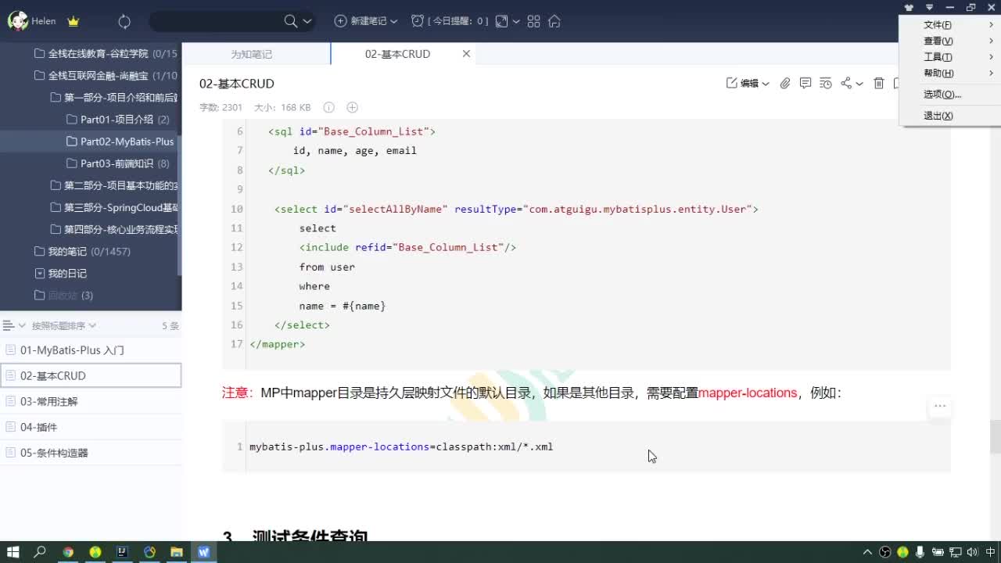The image size is (1001, 563).
Task: Show note info circle icon
Action: coord(329,107)
